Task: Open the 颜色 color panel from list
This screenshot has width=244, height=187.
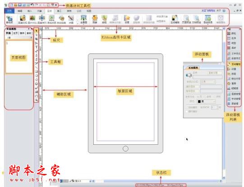Action: 232,34
